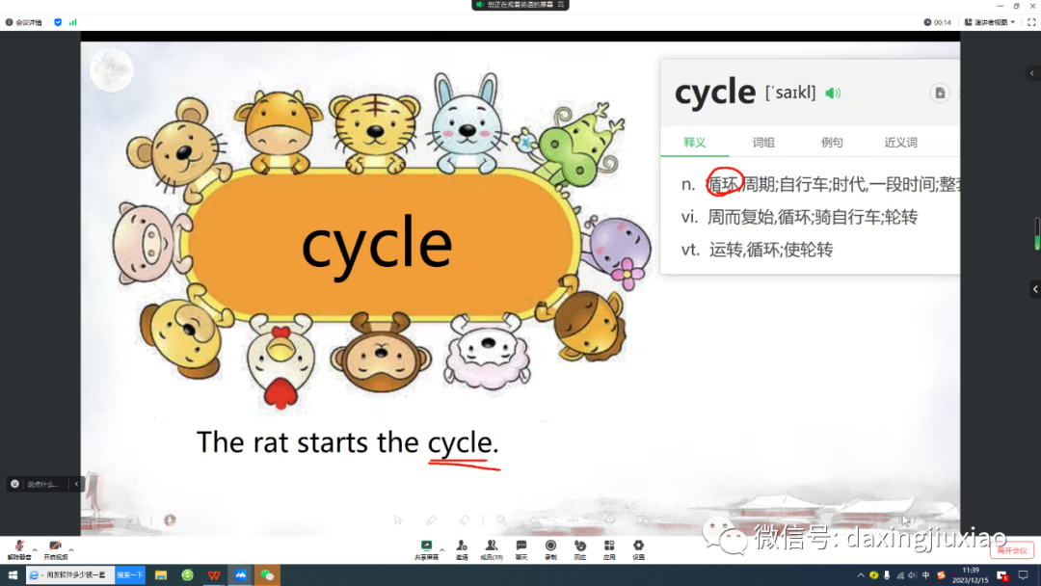1041x586 pixels.
Task: Open the 聊天 chat icon
Action: 521,549
